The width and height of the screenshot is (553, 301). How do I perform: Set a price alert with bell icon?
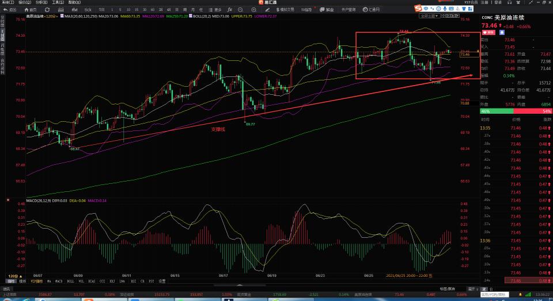point(502,32)
